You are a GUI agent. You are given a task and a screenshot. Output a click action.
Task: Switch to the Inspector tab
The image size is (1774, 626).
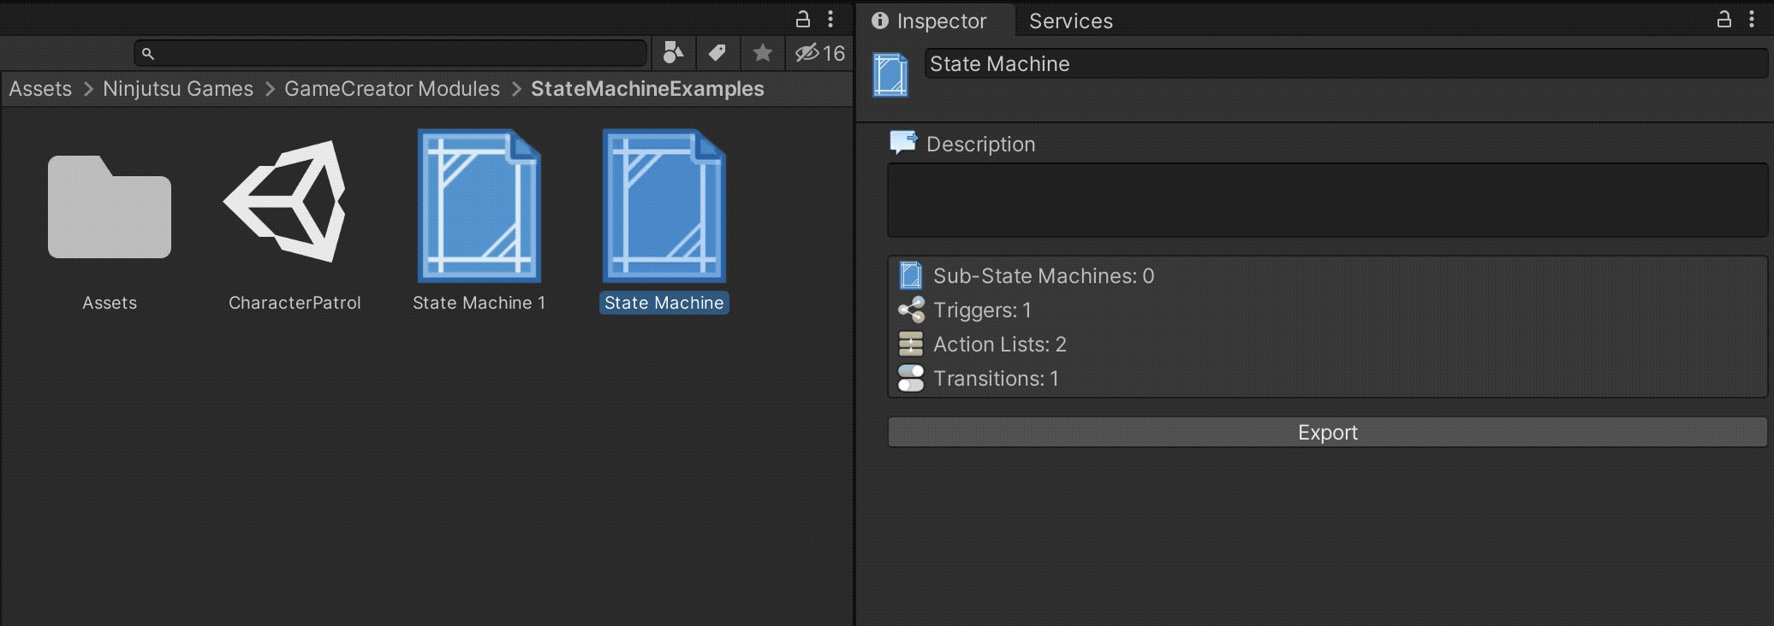coord(929,21)
